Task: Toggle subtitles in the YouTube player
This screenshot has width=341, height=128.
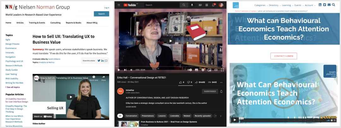Action: (196, 70)
